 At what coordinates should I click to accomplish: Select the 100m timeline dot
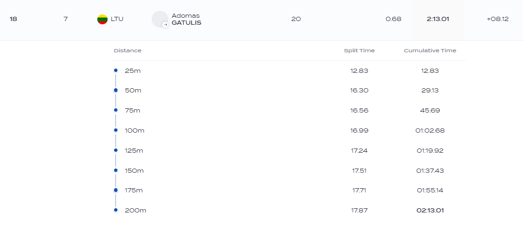coord(116,130)
